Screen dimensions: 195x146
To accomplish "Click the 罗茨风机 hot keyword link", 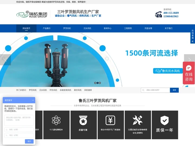I will [x=33, y=90].
